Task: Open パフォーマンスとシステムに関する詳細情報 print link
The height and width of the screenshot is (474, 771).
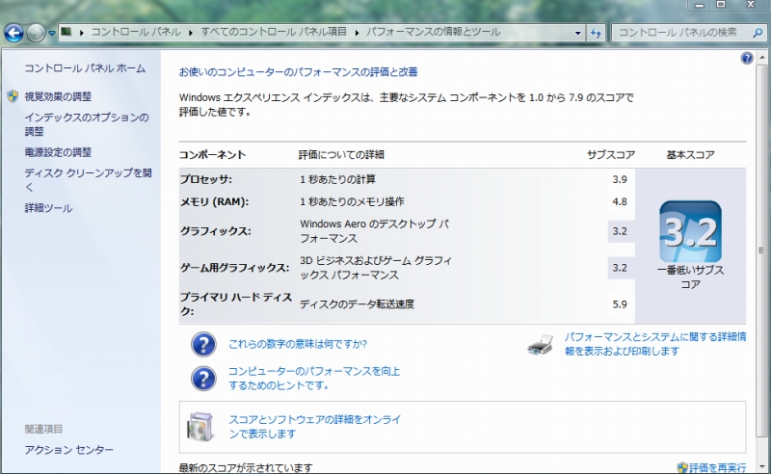Action: pos(655,344)
